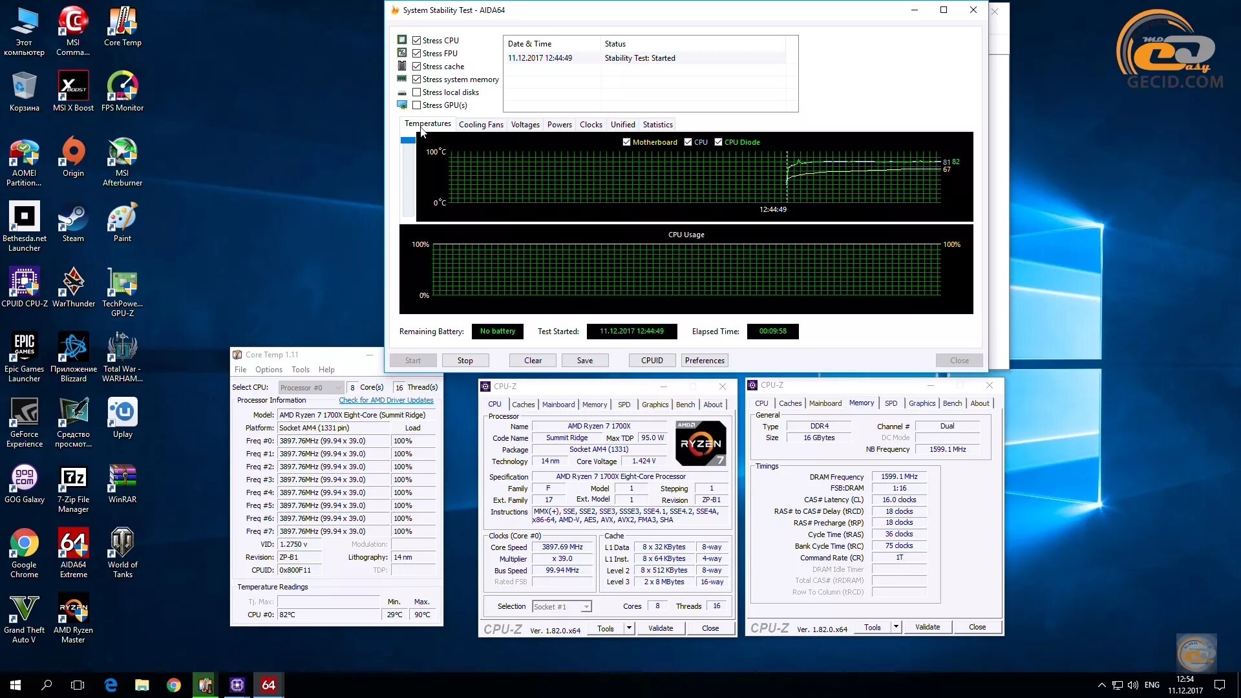Open Preferences in stability test
Viewport: 1241px width, 698px height.
tap(705, 360)
